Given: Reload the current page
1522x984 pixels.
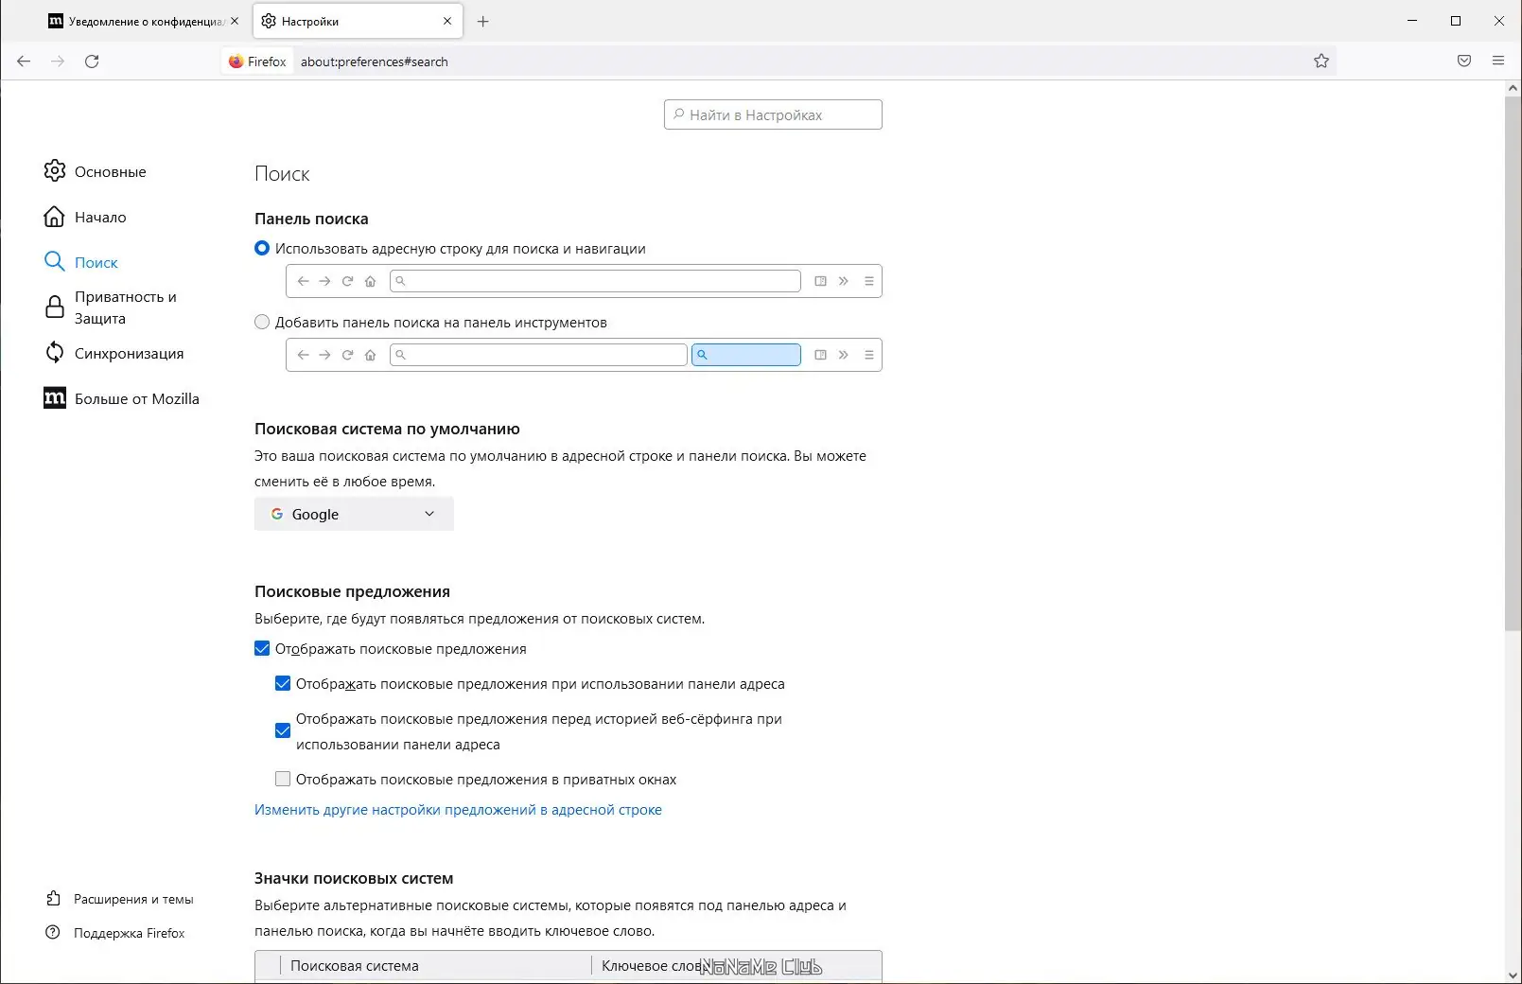Looking at the screenshot, I should 92,61.
